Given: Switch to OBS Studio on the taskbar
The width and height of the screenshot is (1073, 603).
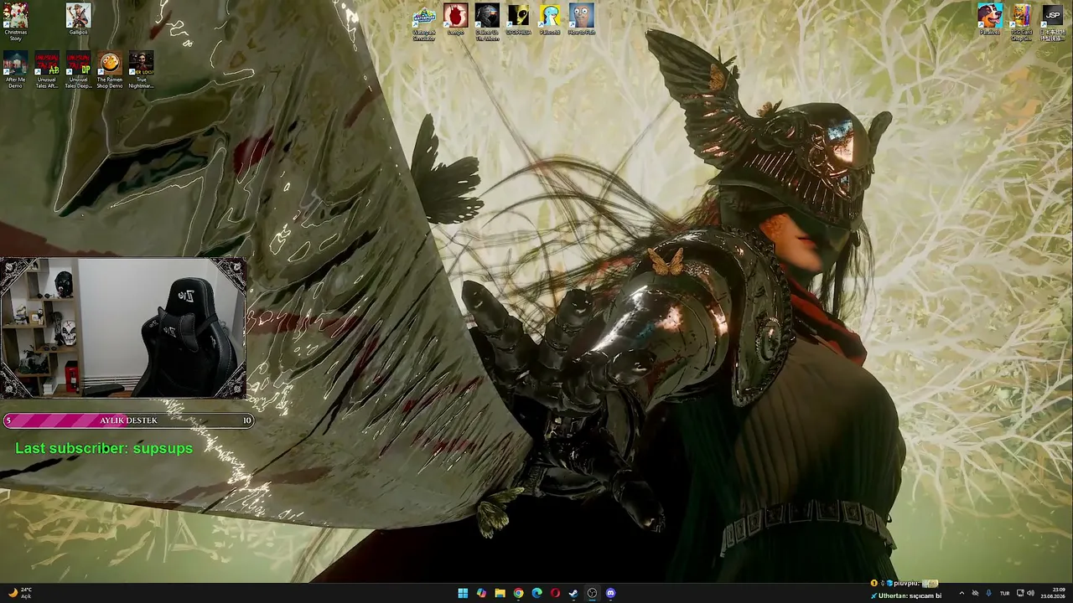Looking at the screenshot, I should [x=592, y=593].
